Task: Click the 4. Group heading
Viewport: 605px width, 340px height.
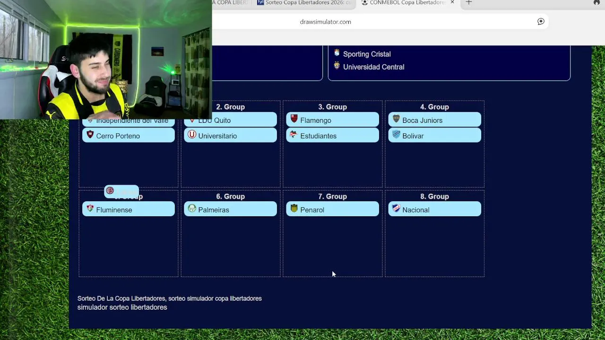Action: [434, 107]
